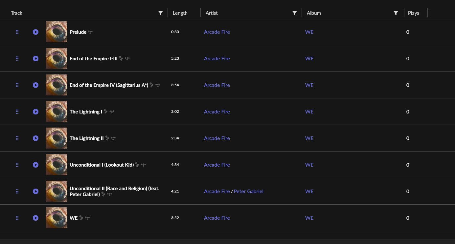This screenshot has height=244, width=455.
Task: Play End of the Empire I-III
Action: pos(35,58)
